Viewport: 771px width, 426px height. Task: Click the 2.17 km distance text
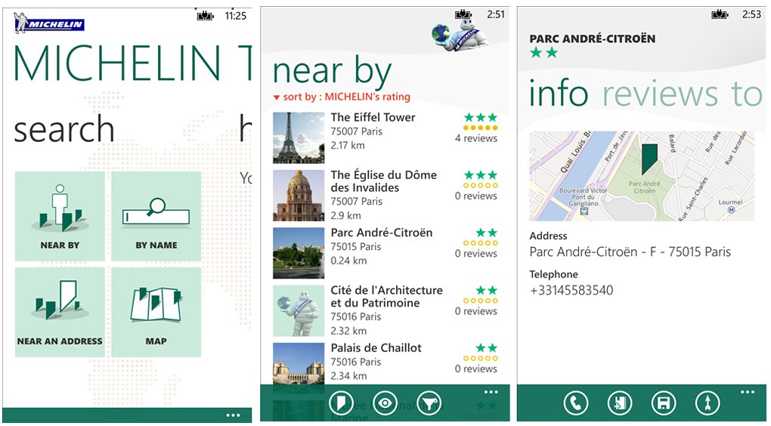click(x=348, y=146)
